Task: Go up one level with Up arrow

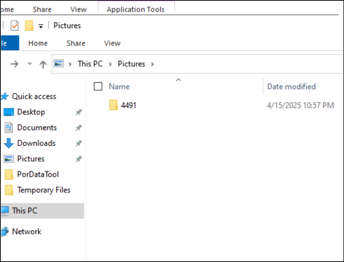Action: 43,64
